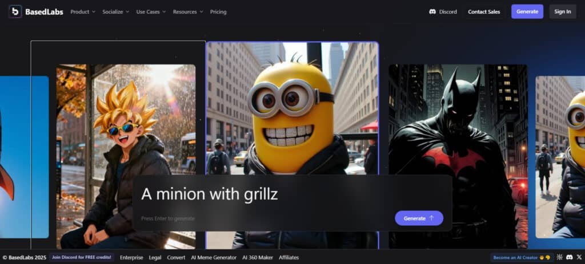
Task: Open Discord link in top navigation
Action: [443, 11]
